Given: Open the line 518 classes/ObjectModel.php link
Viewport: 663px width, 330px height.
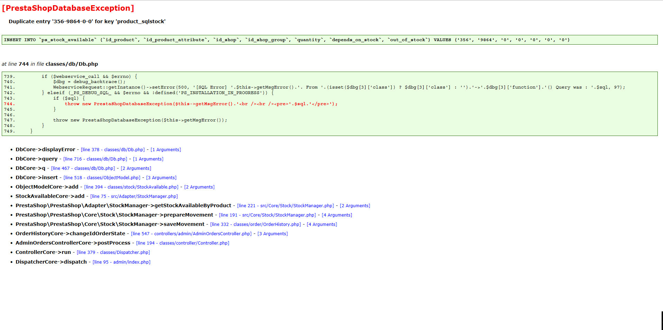Looking at the screenshot, I should [x=102, y=178].
